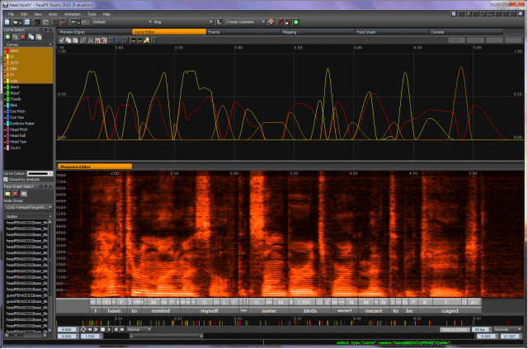Click the Nodes column header
This screenshot has height=349, width=528.
click(x=28, y=216)
